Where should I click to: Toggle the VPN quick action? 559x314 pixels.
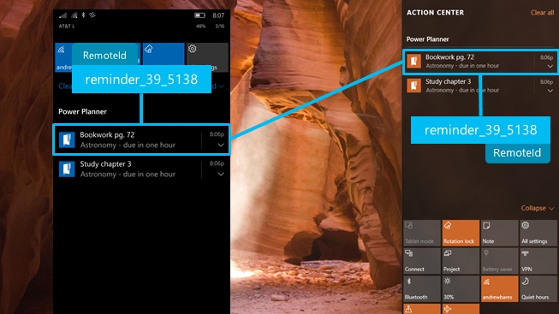point(538,261)
